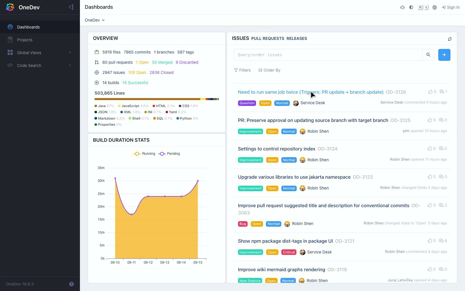The image size is (465, 291).
Task: Switch to the ISSUES tab
Action: (240, 38)
